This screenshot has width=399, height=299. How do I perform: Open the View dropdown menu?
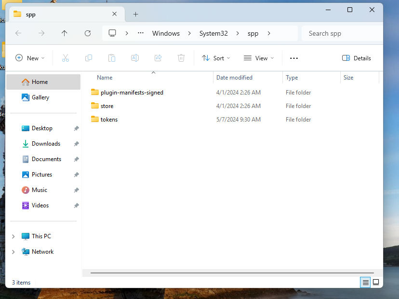(259, 58)
